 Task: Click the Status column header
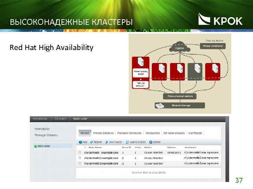tap(148, 147)
